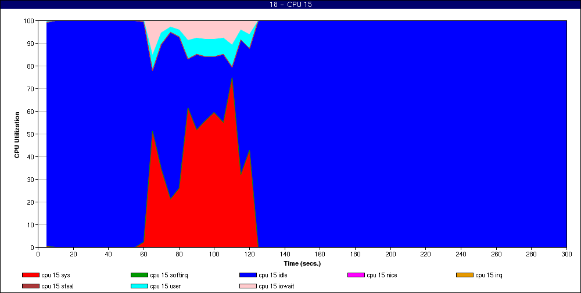Click the 60 tick on the time axis

click(x=144, y=254)
